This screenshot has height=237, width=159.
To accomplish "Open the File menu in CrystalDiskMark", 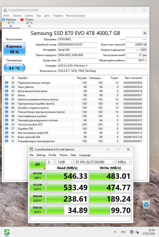I will coord(31,155).
